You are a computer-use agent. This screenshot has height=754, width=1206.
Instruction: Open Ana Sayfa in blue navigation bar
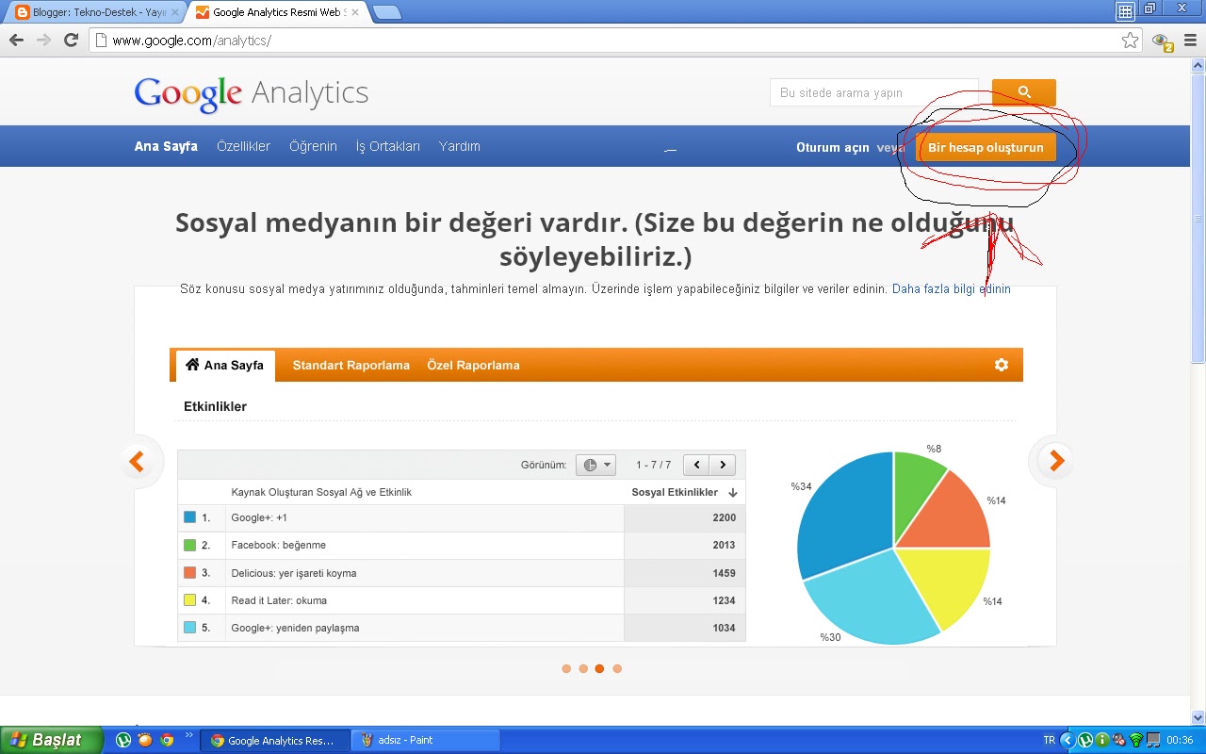coord(166,146)
